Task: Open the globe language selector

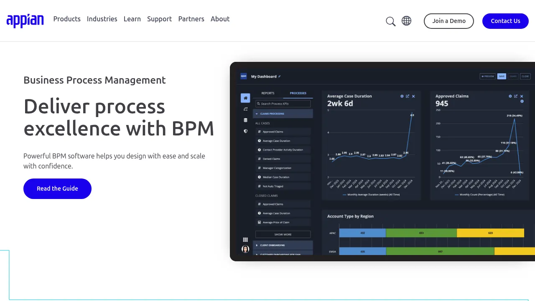Action: [406, 21]
